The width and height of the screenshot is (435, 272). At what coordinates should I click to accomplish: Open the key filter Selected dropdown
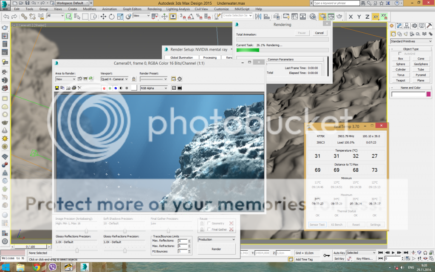pos(361,252)
